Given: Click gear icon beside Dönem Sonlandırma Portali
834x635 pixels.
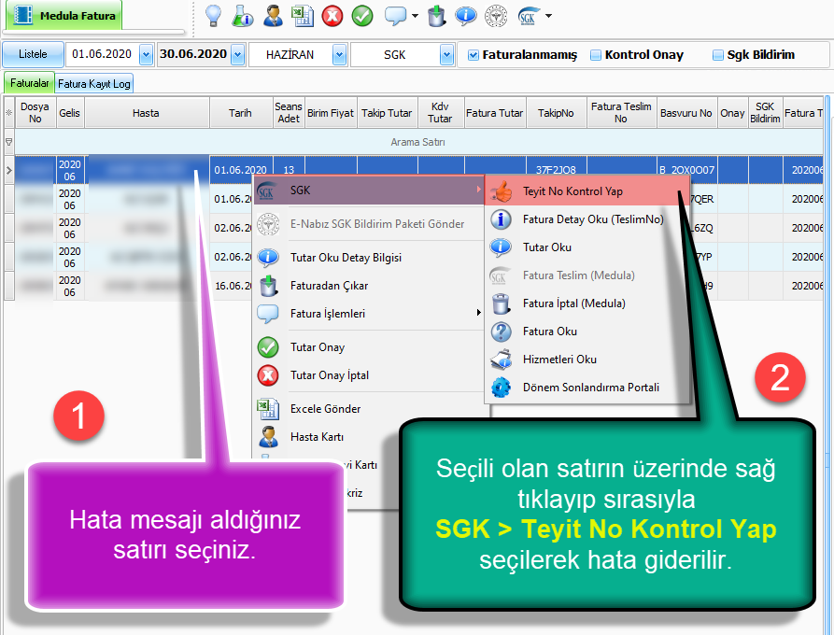Looking at the screenshot, I should [501, 388].
